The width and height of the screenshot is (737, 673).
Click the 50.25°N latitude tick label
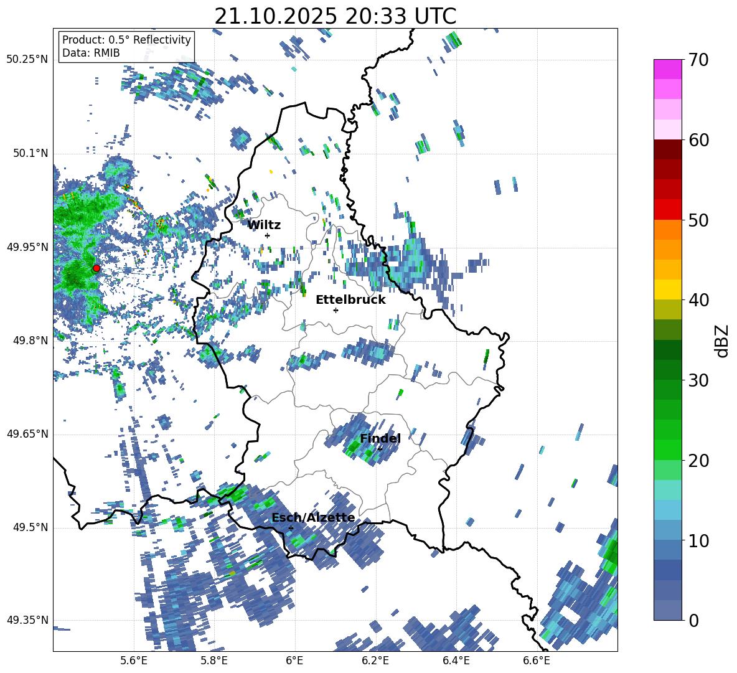(x=27, y=60)
